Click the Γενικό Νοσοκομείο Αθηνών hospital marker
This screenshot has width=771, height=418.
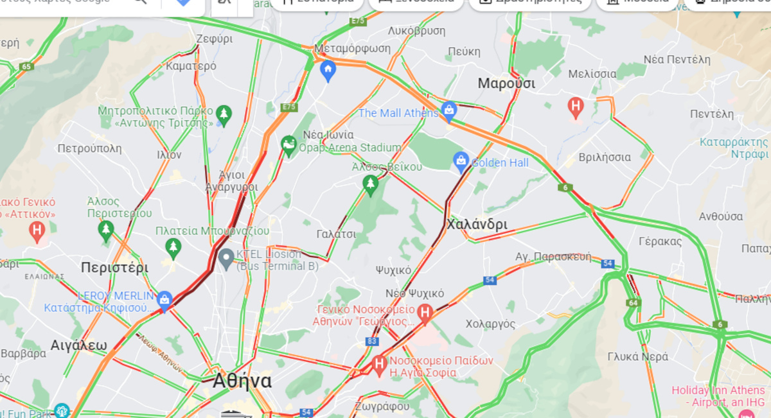[x=424, y=314]
